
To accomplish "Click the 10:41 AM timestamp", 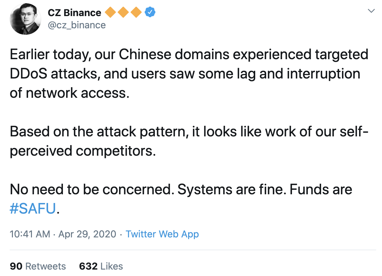I will pos(30,234).
